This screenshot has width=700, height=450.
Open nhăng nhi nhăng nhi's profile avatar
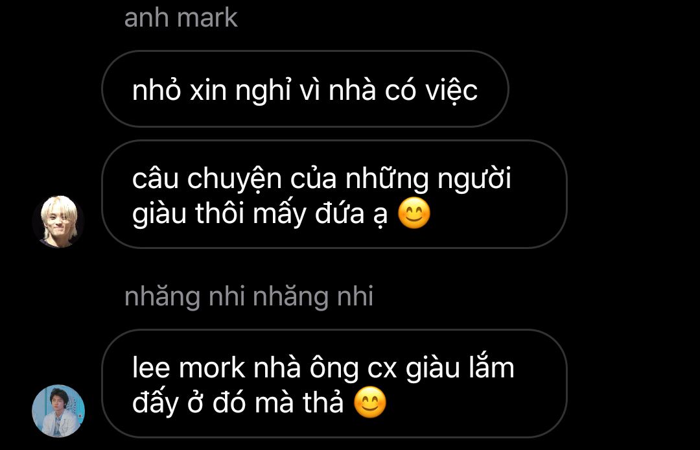pyautogui.click(x=58, y=410)
